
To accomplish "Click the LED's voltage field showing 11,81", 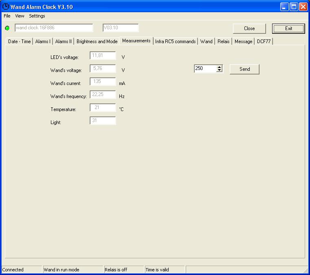I will click(x=103, y=55).
